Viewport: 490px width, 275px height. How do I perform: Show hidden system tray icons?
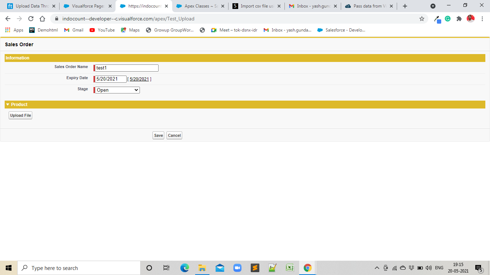pyautogui.click(x=377, y=268)
